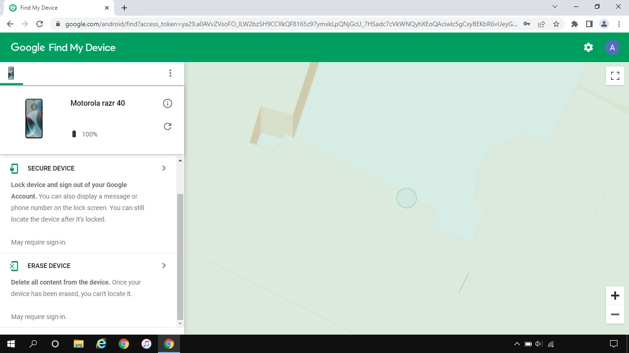Expand the Secure Device panel chevron
Screen dimensions: 629x353
(x=164, y=168)
